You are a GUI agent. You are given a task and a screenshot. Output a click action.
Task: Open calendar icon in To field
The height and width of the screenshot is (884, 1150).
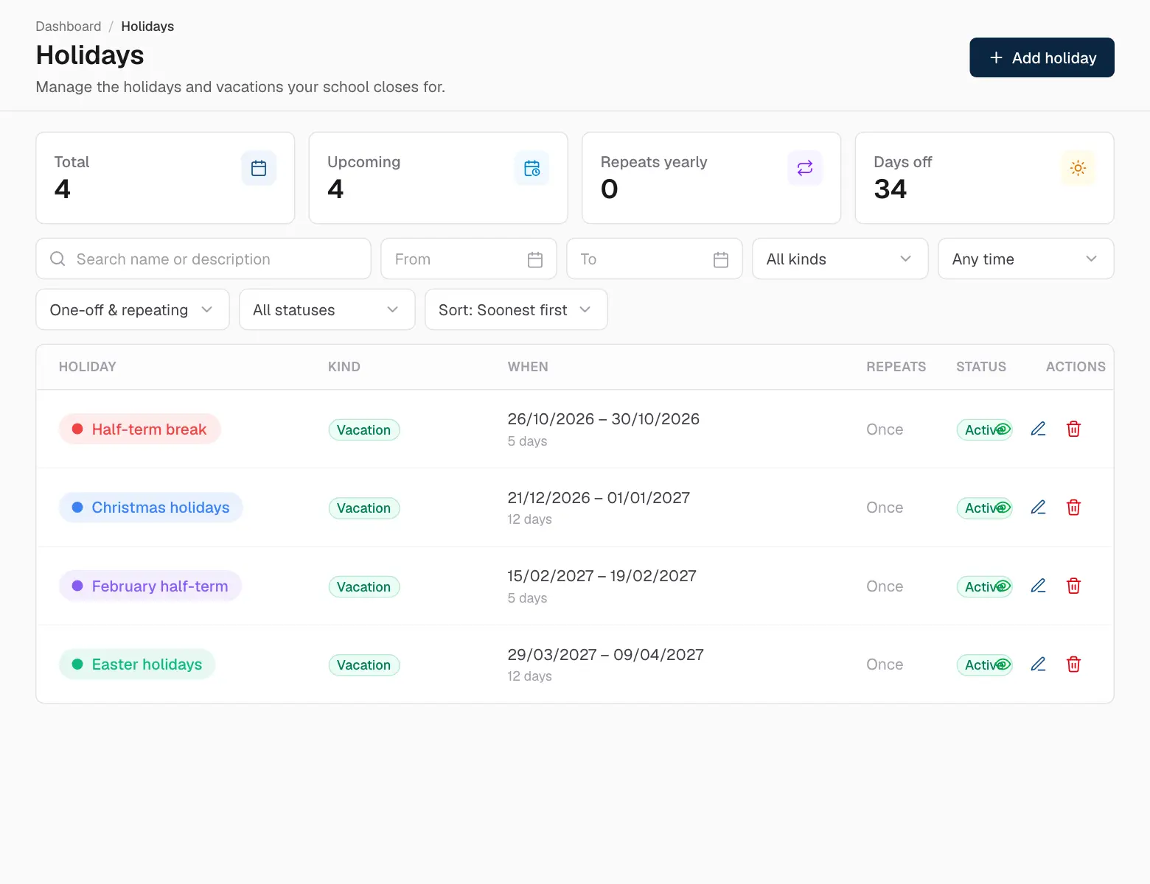pos(721,259)
